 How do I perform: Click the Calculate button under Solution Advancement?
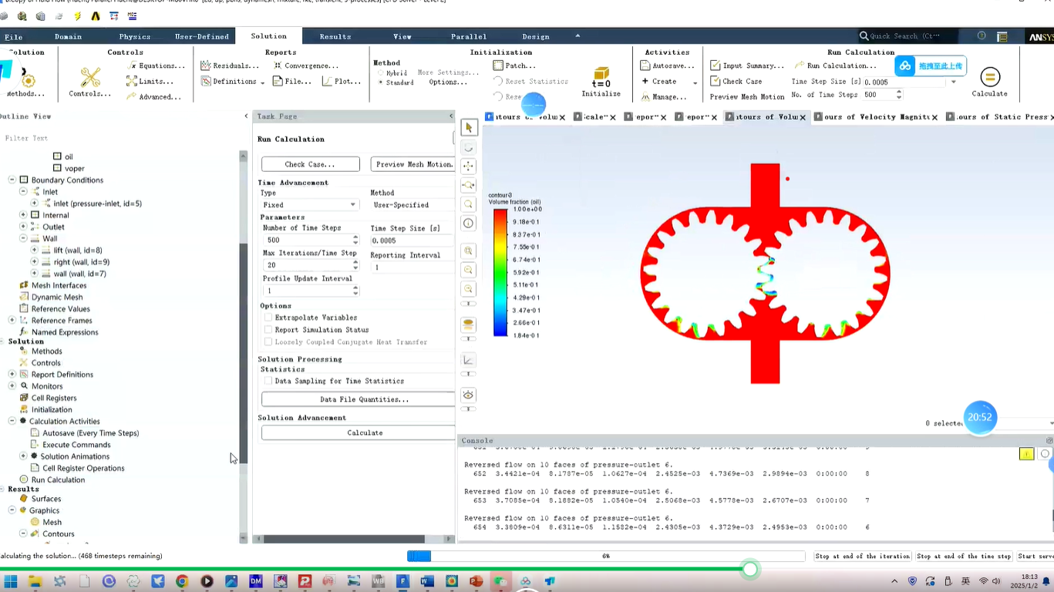(359, 433)
